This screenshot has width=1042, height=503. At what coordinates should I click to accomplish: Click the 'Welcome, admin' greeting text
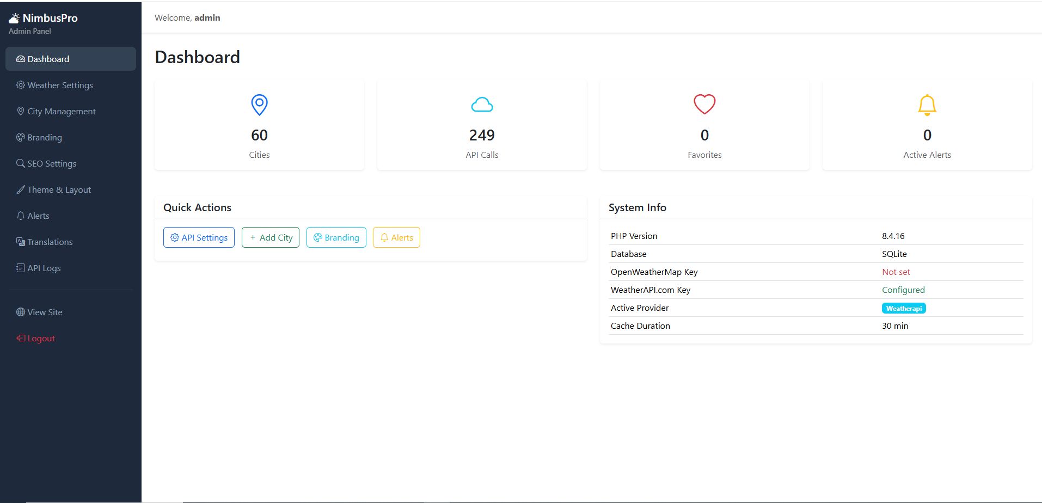(x=187, y=17)
